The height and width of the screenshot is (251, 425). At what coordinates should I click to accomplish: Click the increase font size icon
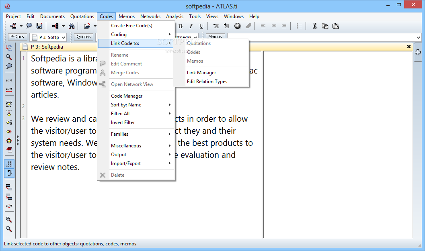[227, 26]
